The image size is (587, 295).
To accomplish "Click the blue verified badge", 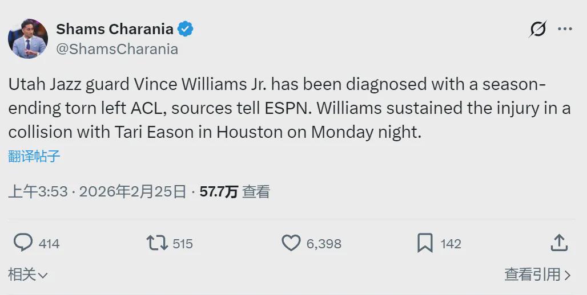I will coord(185,29).
